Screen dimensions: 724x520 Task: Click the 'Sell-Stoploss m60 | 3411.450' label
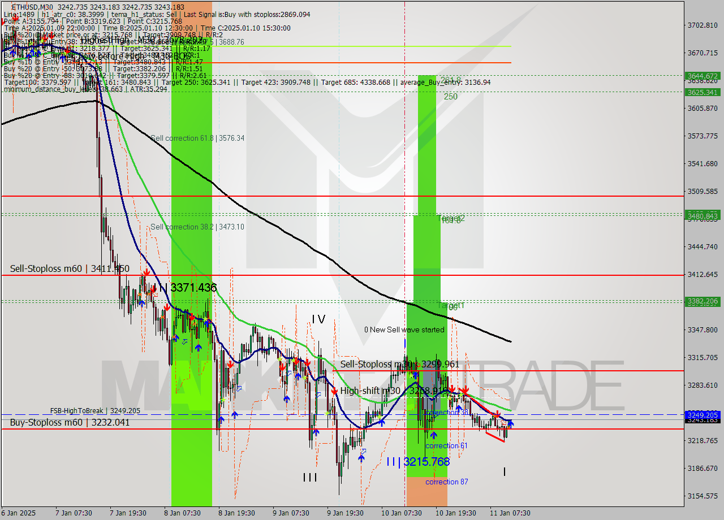pos(70,269)
